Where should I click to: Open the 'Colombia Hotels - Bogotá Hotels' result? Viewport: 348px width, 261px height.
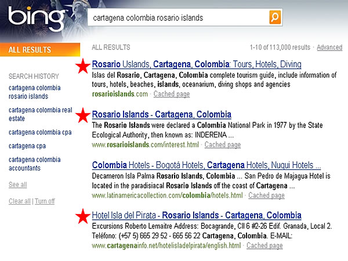[206, 165]
